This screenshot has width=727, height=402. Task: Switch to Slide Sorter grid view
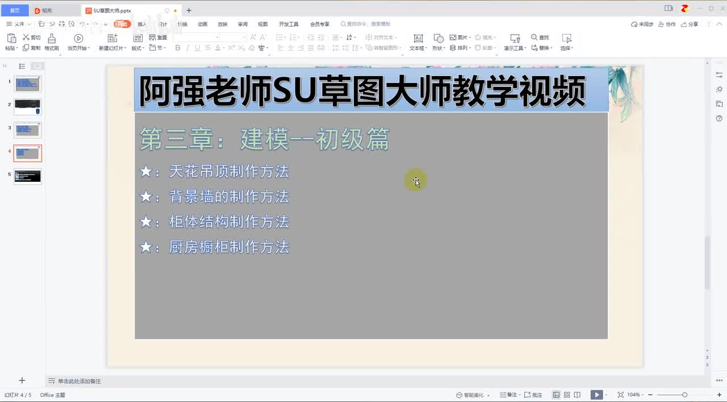click(567, 395)
